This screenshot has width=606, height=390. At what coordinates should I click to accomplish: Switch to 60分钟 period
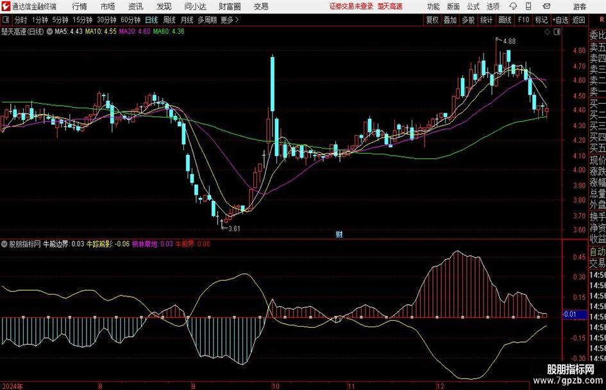click(x=131, y=20)
